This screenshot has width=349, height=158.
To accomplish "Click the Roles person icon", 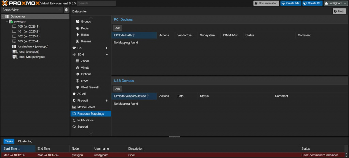I will [x=78, y=35].
